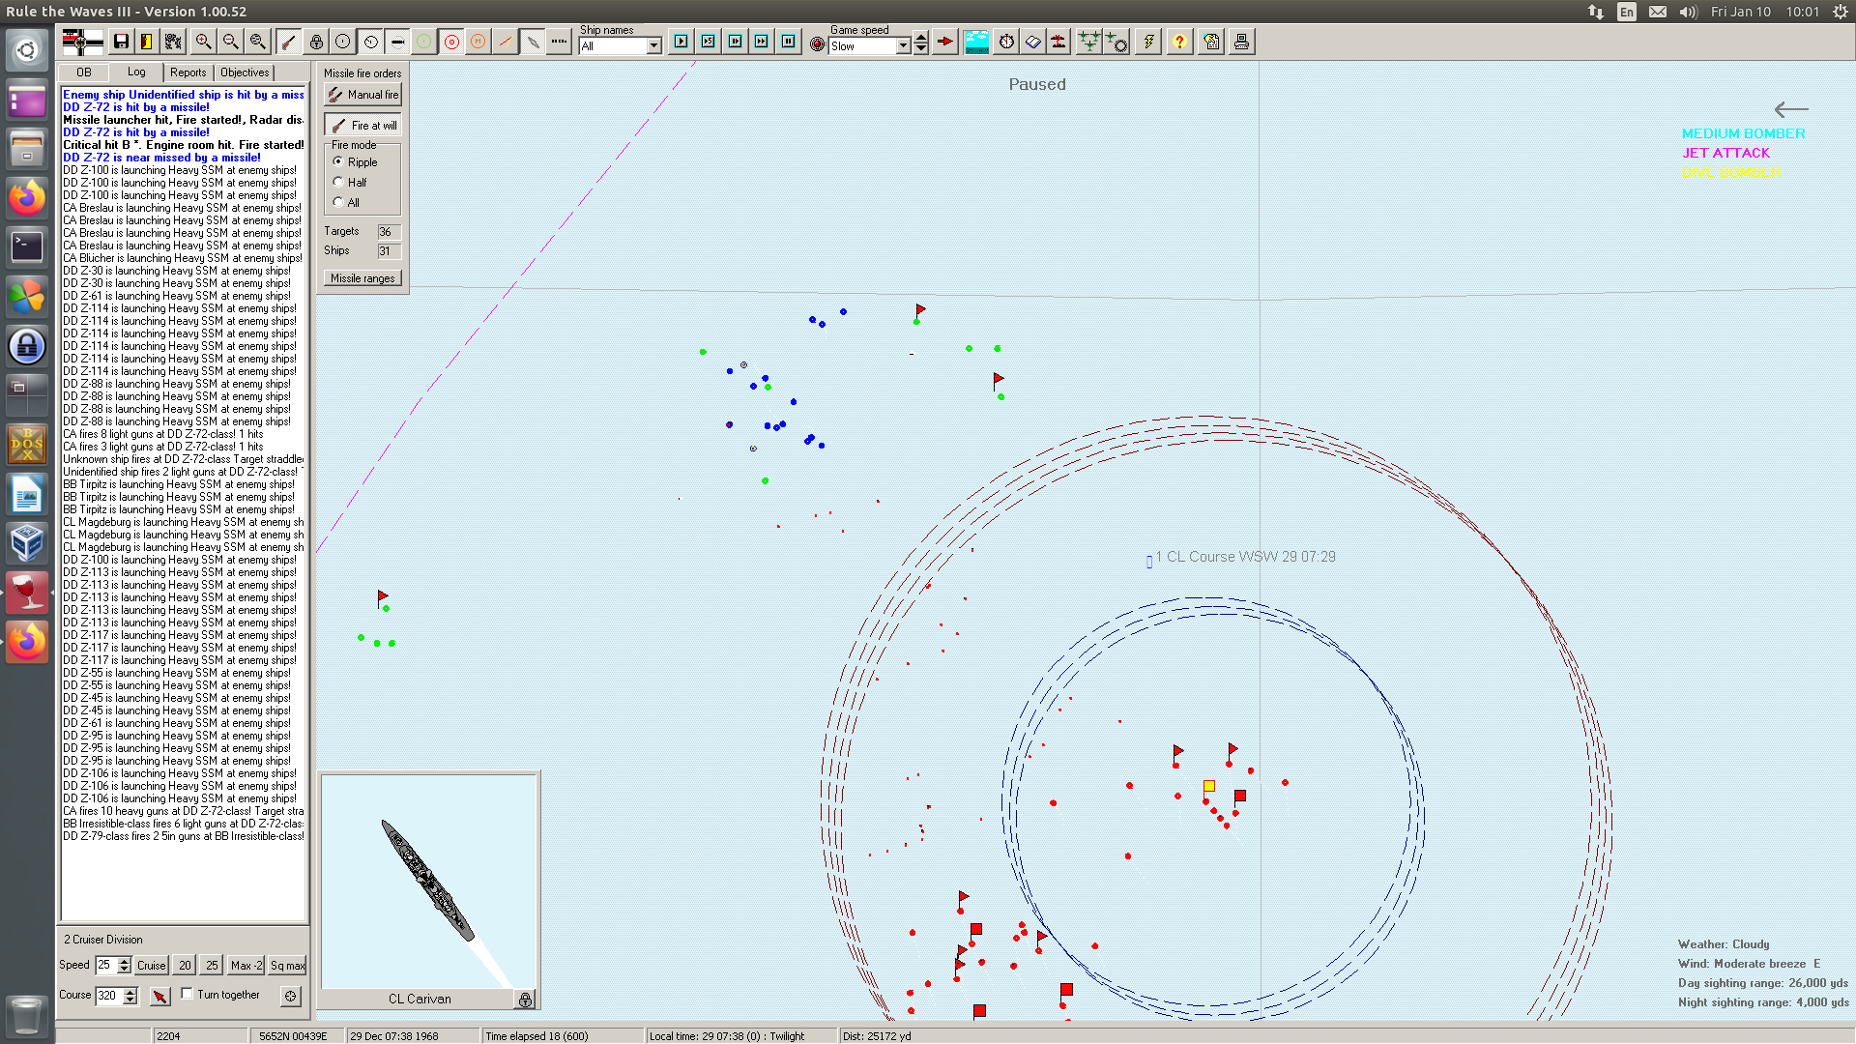Viewport: 1856px width, 1044px height.
Task: Click the green circle range toolbar icon
Action: click(x=424, y=42)
